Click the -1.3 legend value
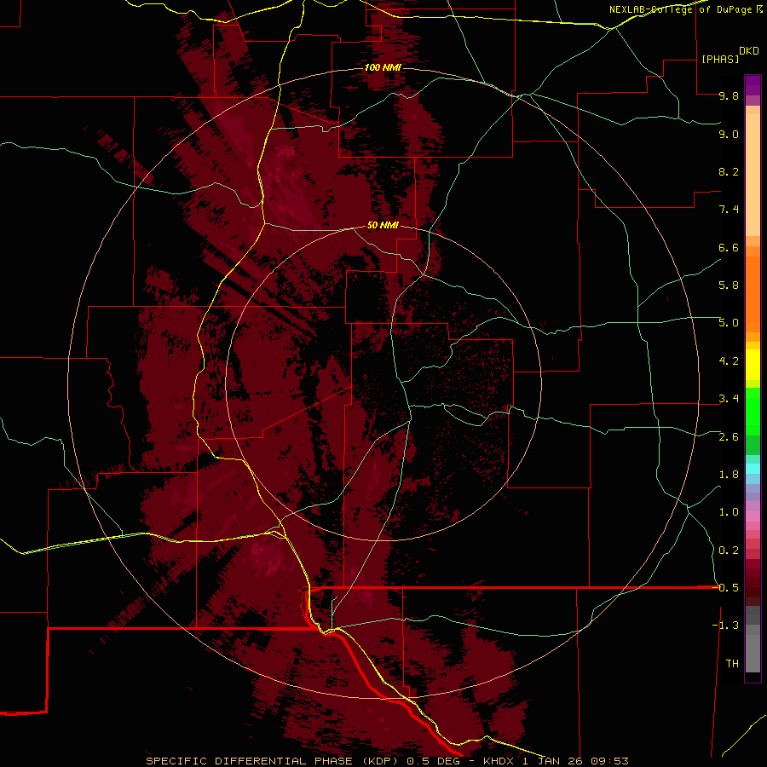The image size is (767, 767). click(x=725, y=626)
